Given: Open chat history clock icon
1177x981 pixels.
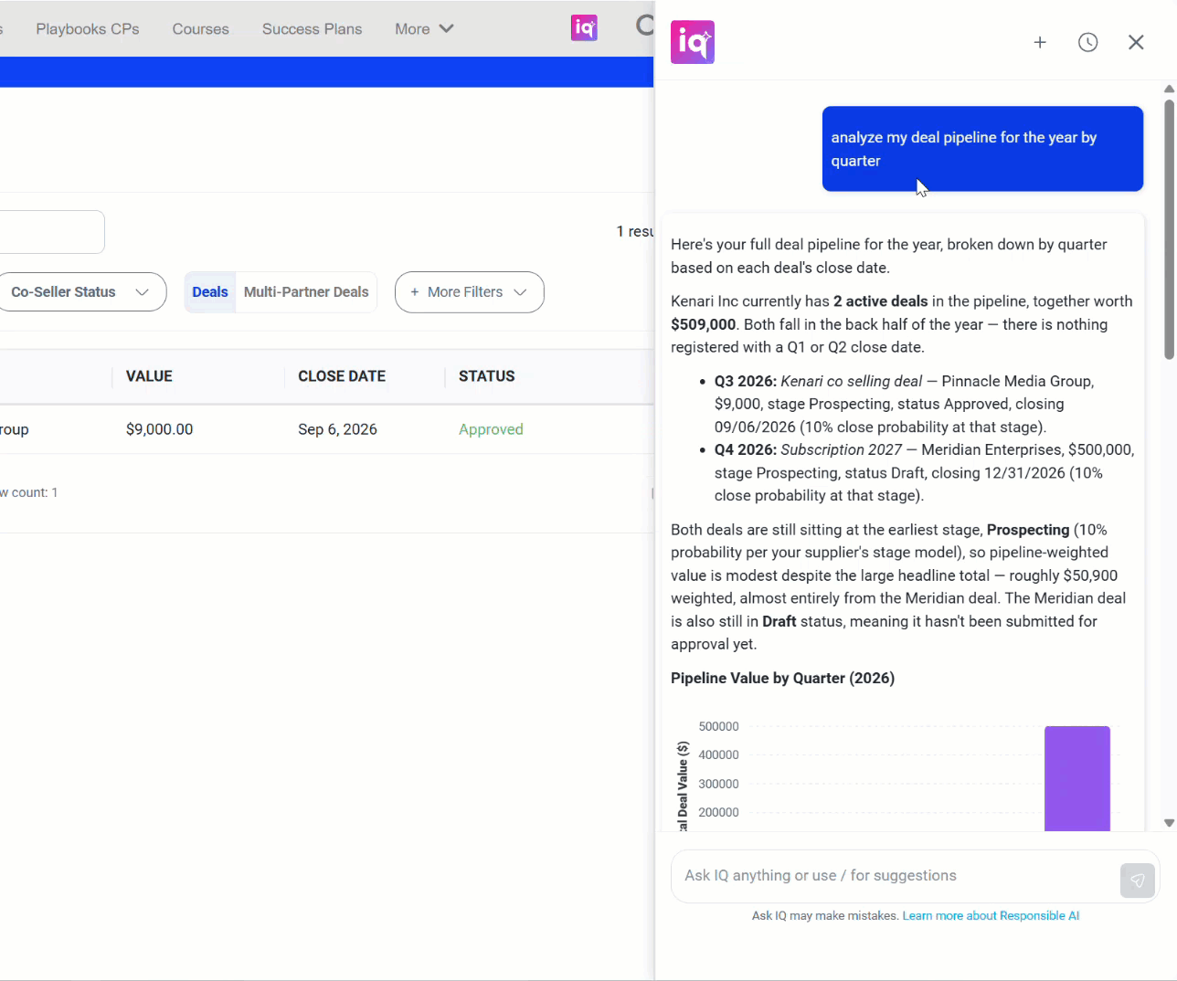Looking at the screenshot, I should 1087,42.
